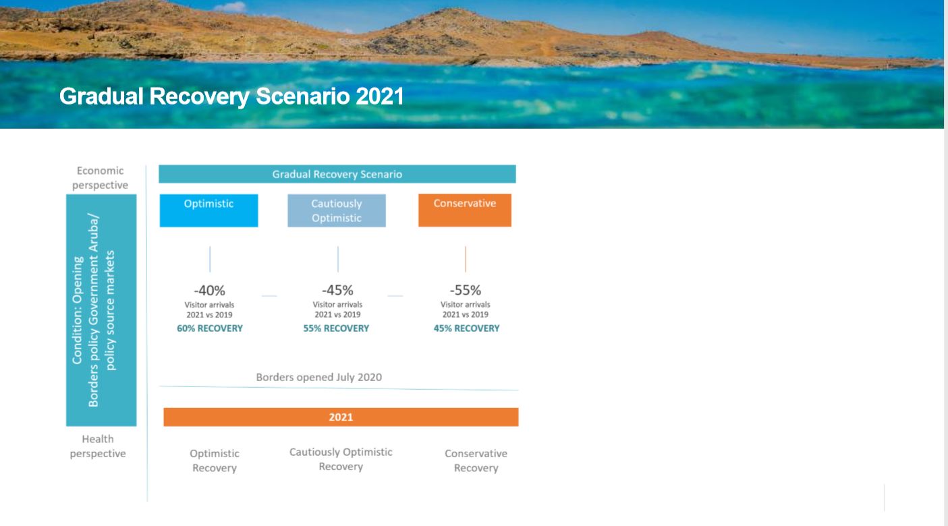Click the Cautiously Optimistic box
This screenshot has width=948, height=526.
pos(337,210)
